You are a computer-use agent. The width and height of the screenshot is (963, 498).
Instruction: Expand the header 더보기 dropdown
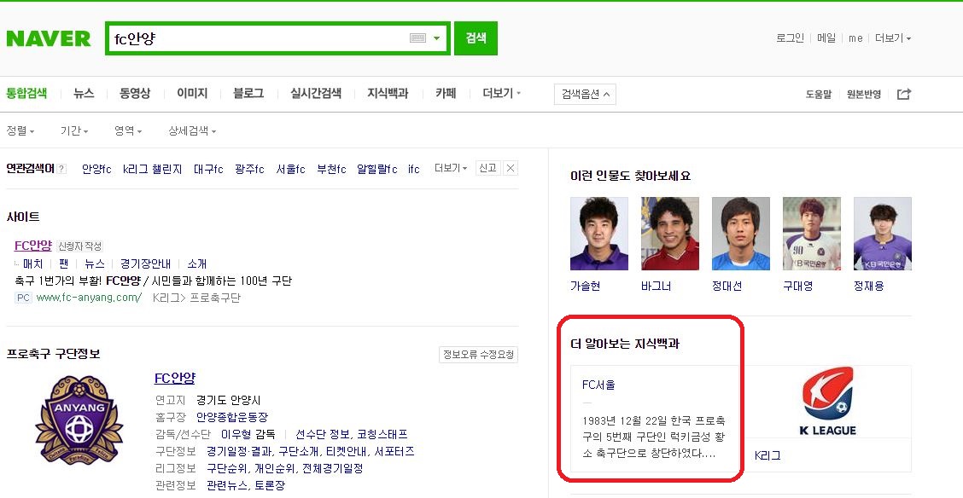(893, 38)
